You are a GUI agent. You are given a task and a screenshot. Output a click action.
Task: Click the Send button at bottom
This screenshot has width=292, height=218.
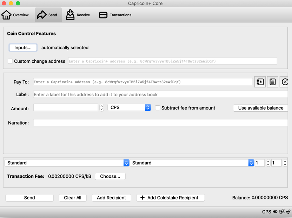coord(29,198)
